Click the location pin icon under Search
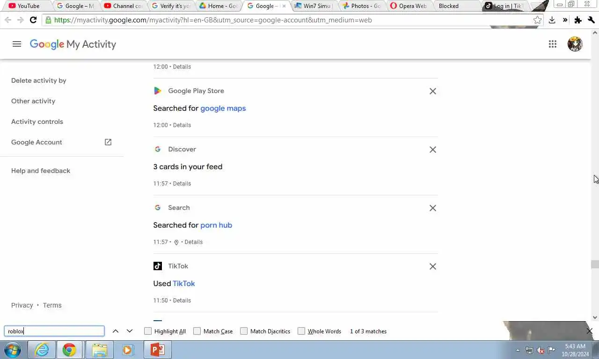This screenshot has width=599, height=359. (176, 242)
